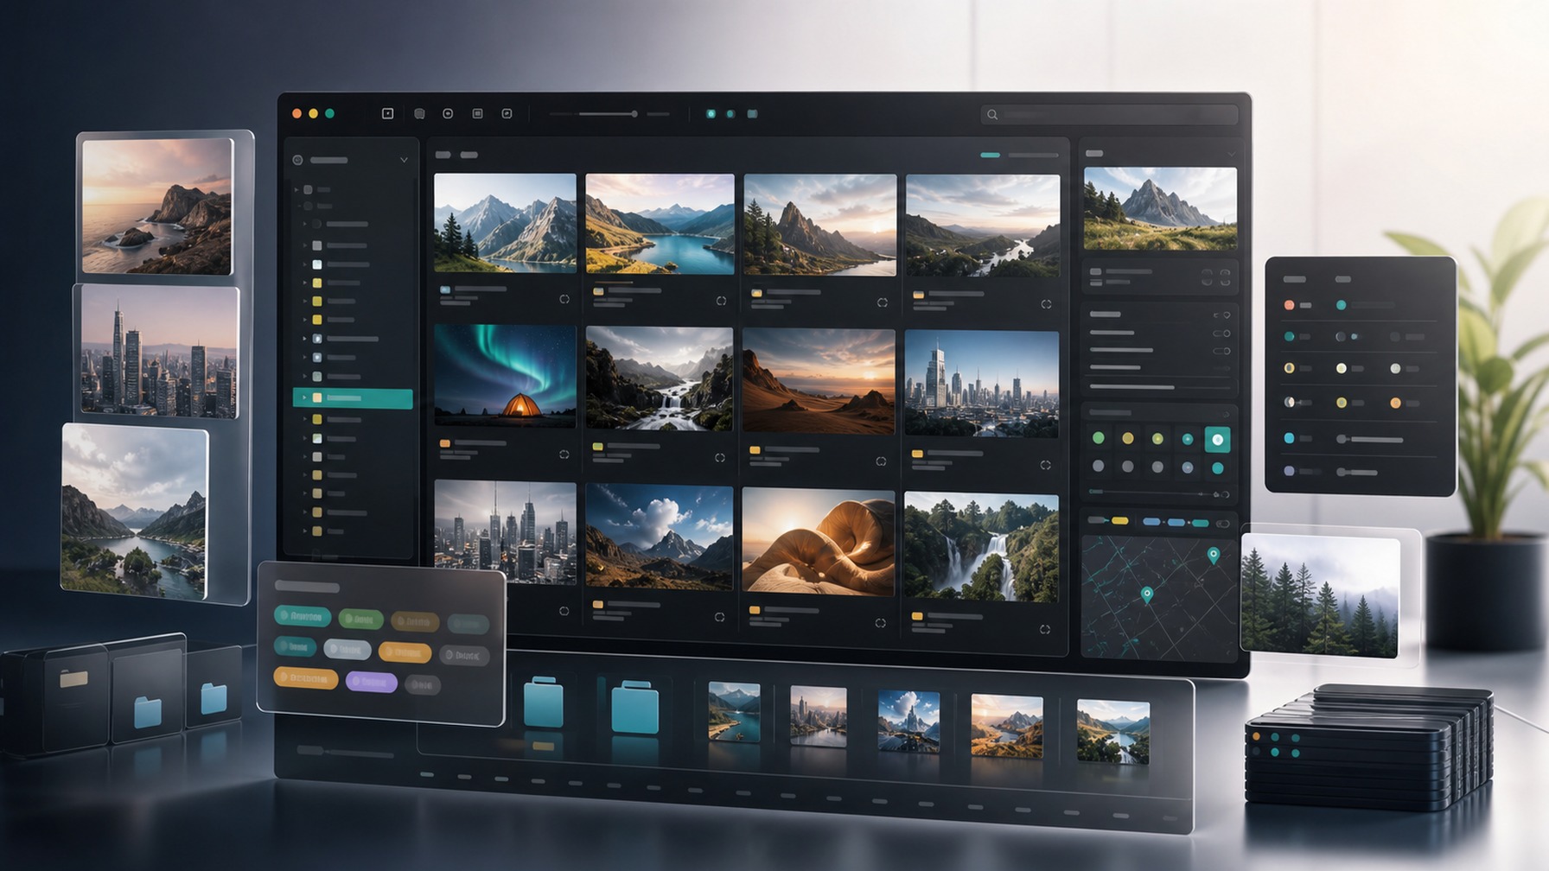Open the first teal folder in the bottom filmstrip
The image size is (1549, 871).
click(x=544, y=702)
